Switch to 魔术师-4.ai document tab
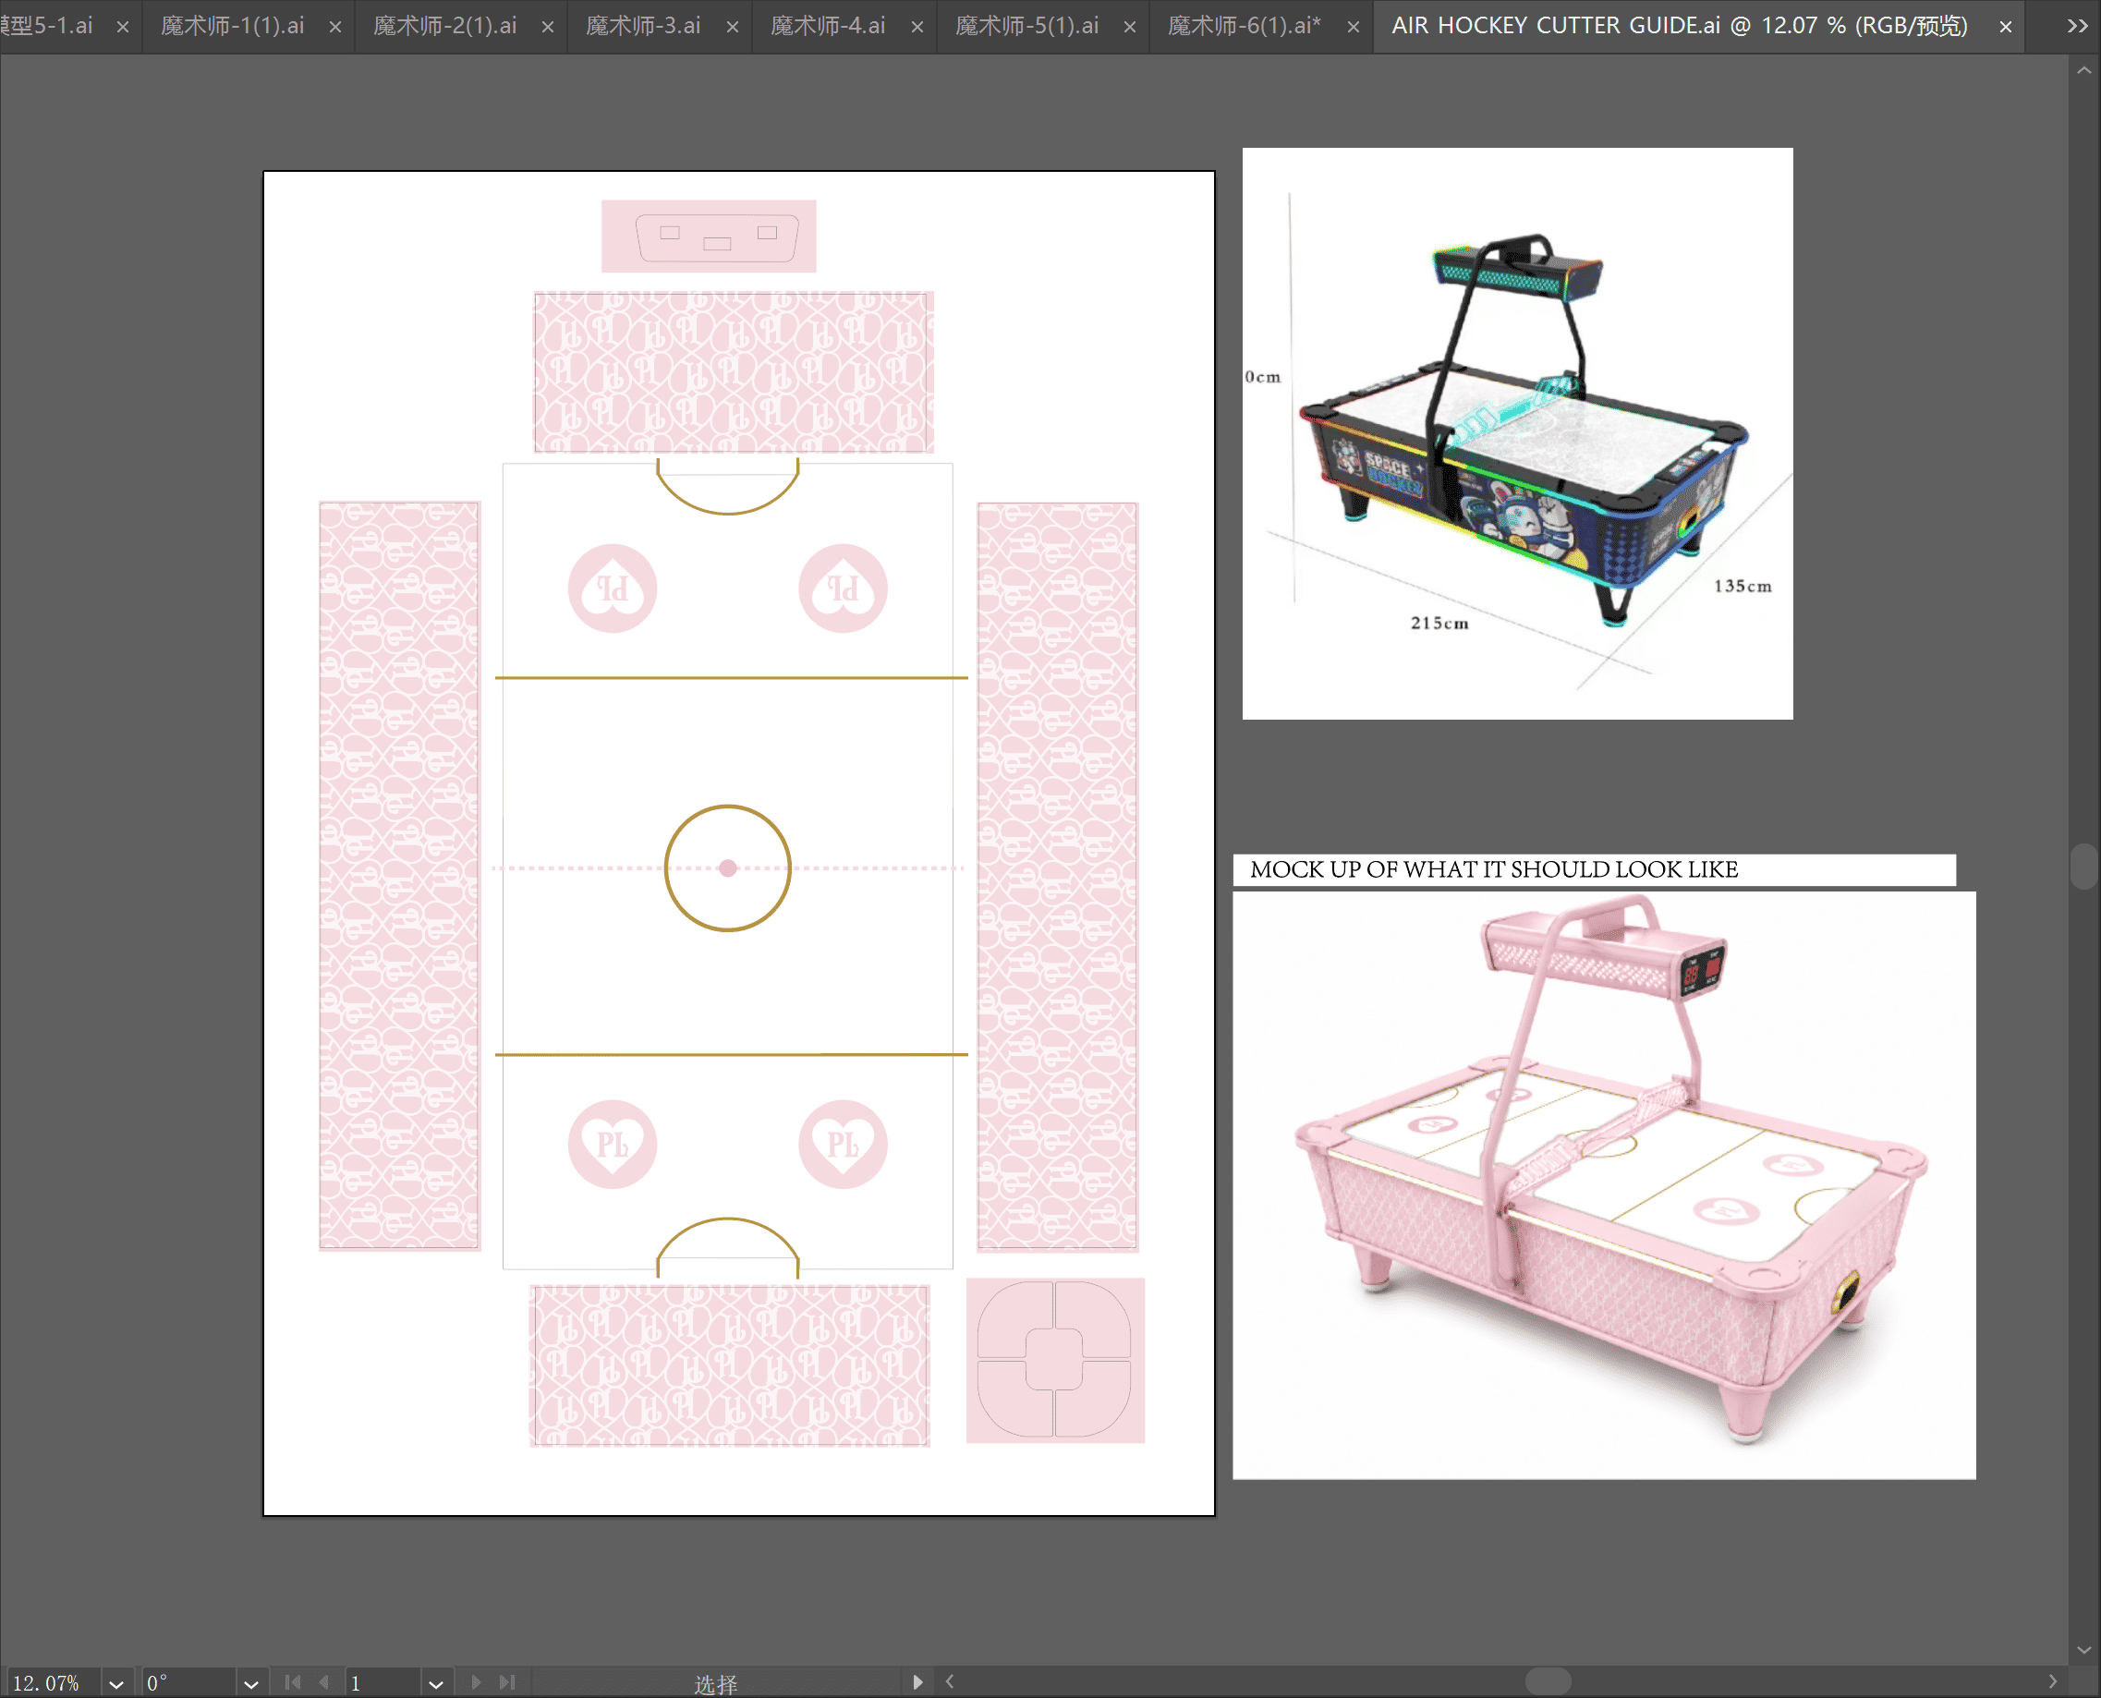2101x1698 pixels. pyautogui.click(x=829, y=27)
